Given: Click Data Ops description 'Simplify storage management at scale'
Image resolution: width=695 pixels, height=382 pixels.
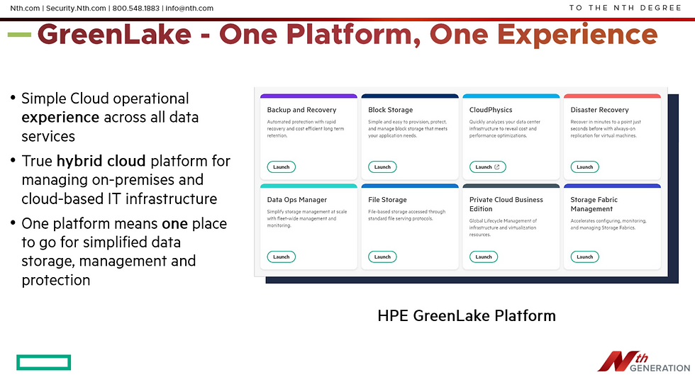Looking at the screenshot, I should point(306,218).
